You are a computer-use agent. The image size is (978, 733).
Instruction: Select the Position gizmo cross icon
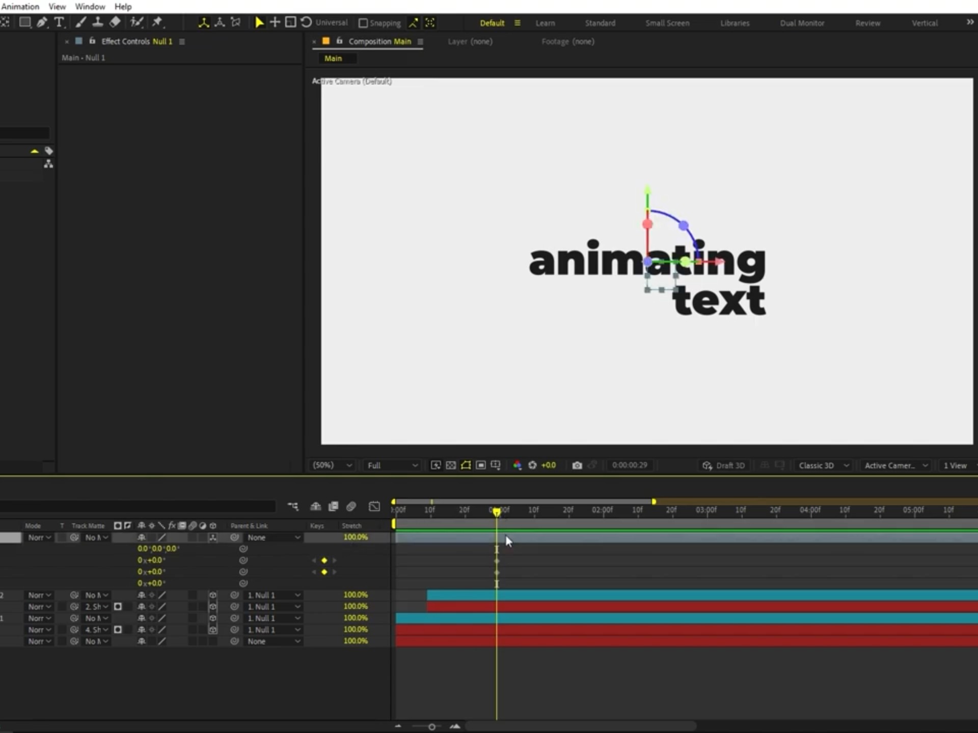point(275,22)
